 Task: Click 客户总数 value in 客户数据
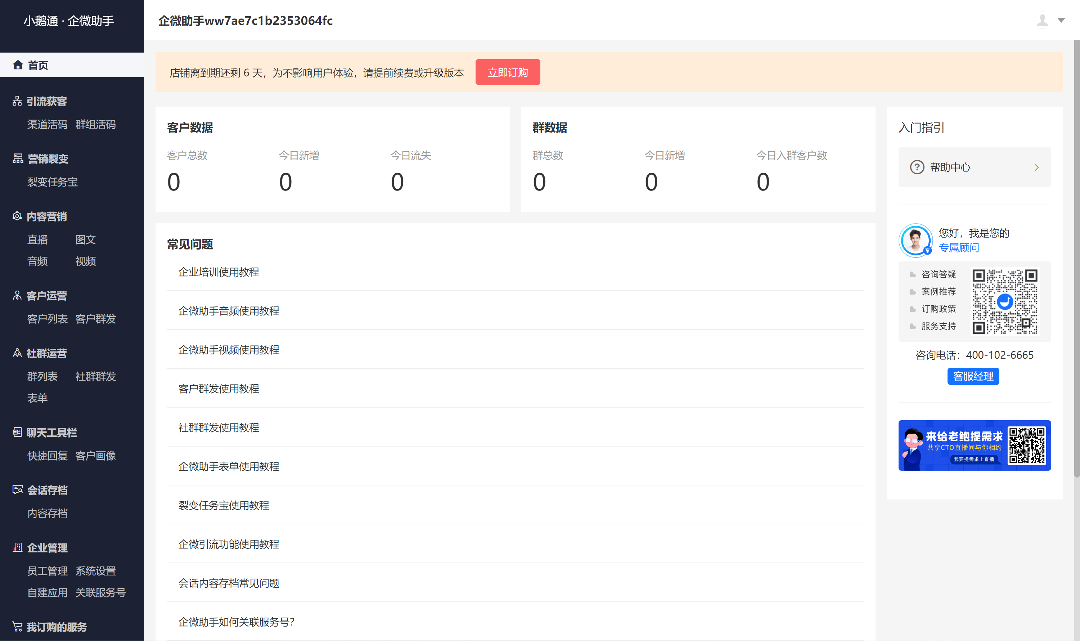(x=174, y=182)
